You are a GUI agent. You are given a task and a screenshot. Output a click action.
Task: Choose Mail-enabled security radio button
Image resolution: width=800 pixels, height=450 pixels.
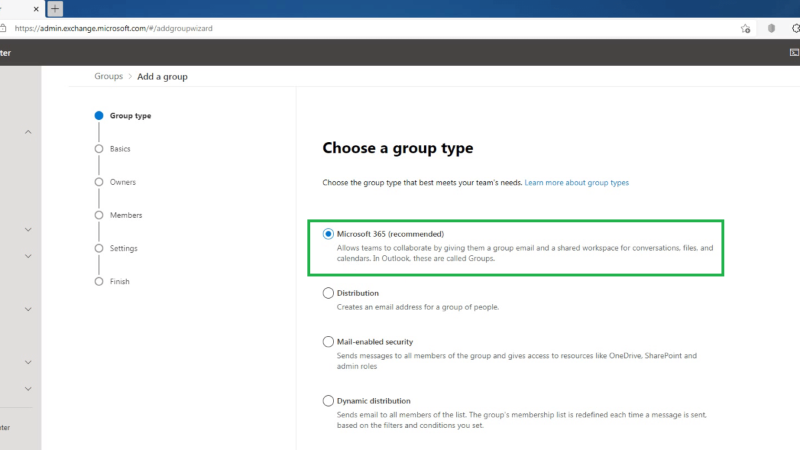328,342
